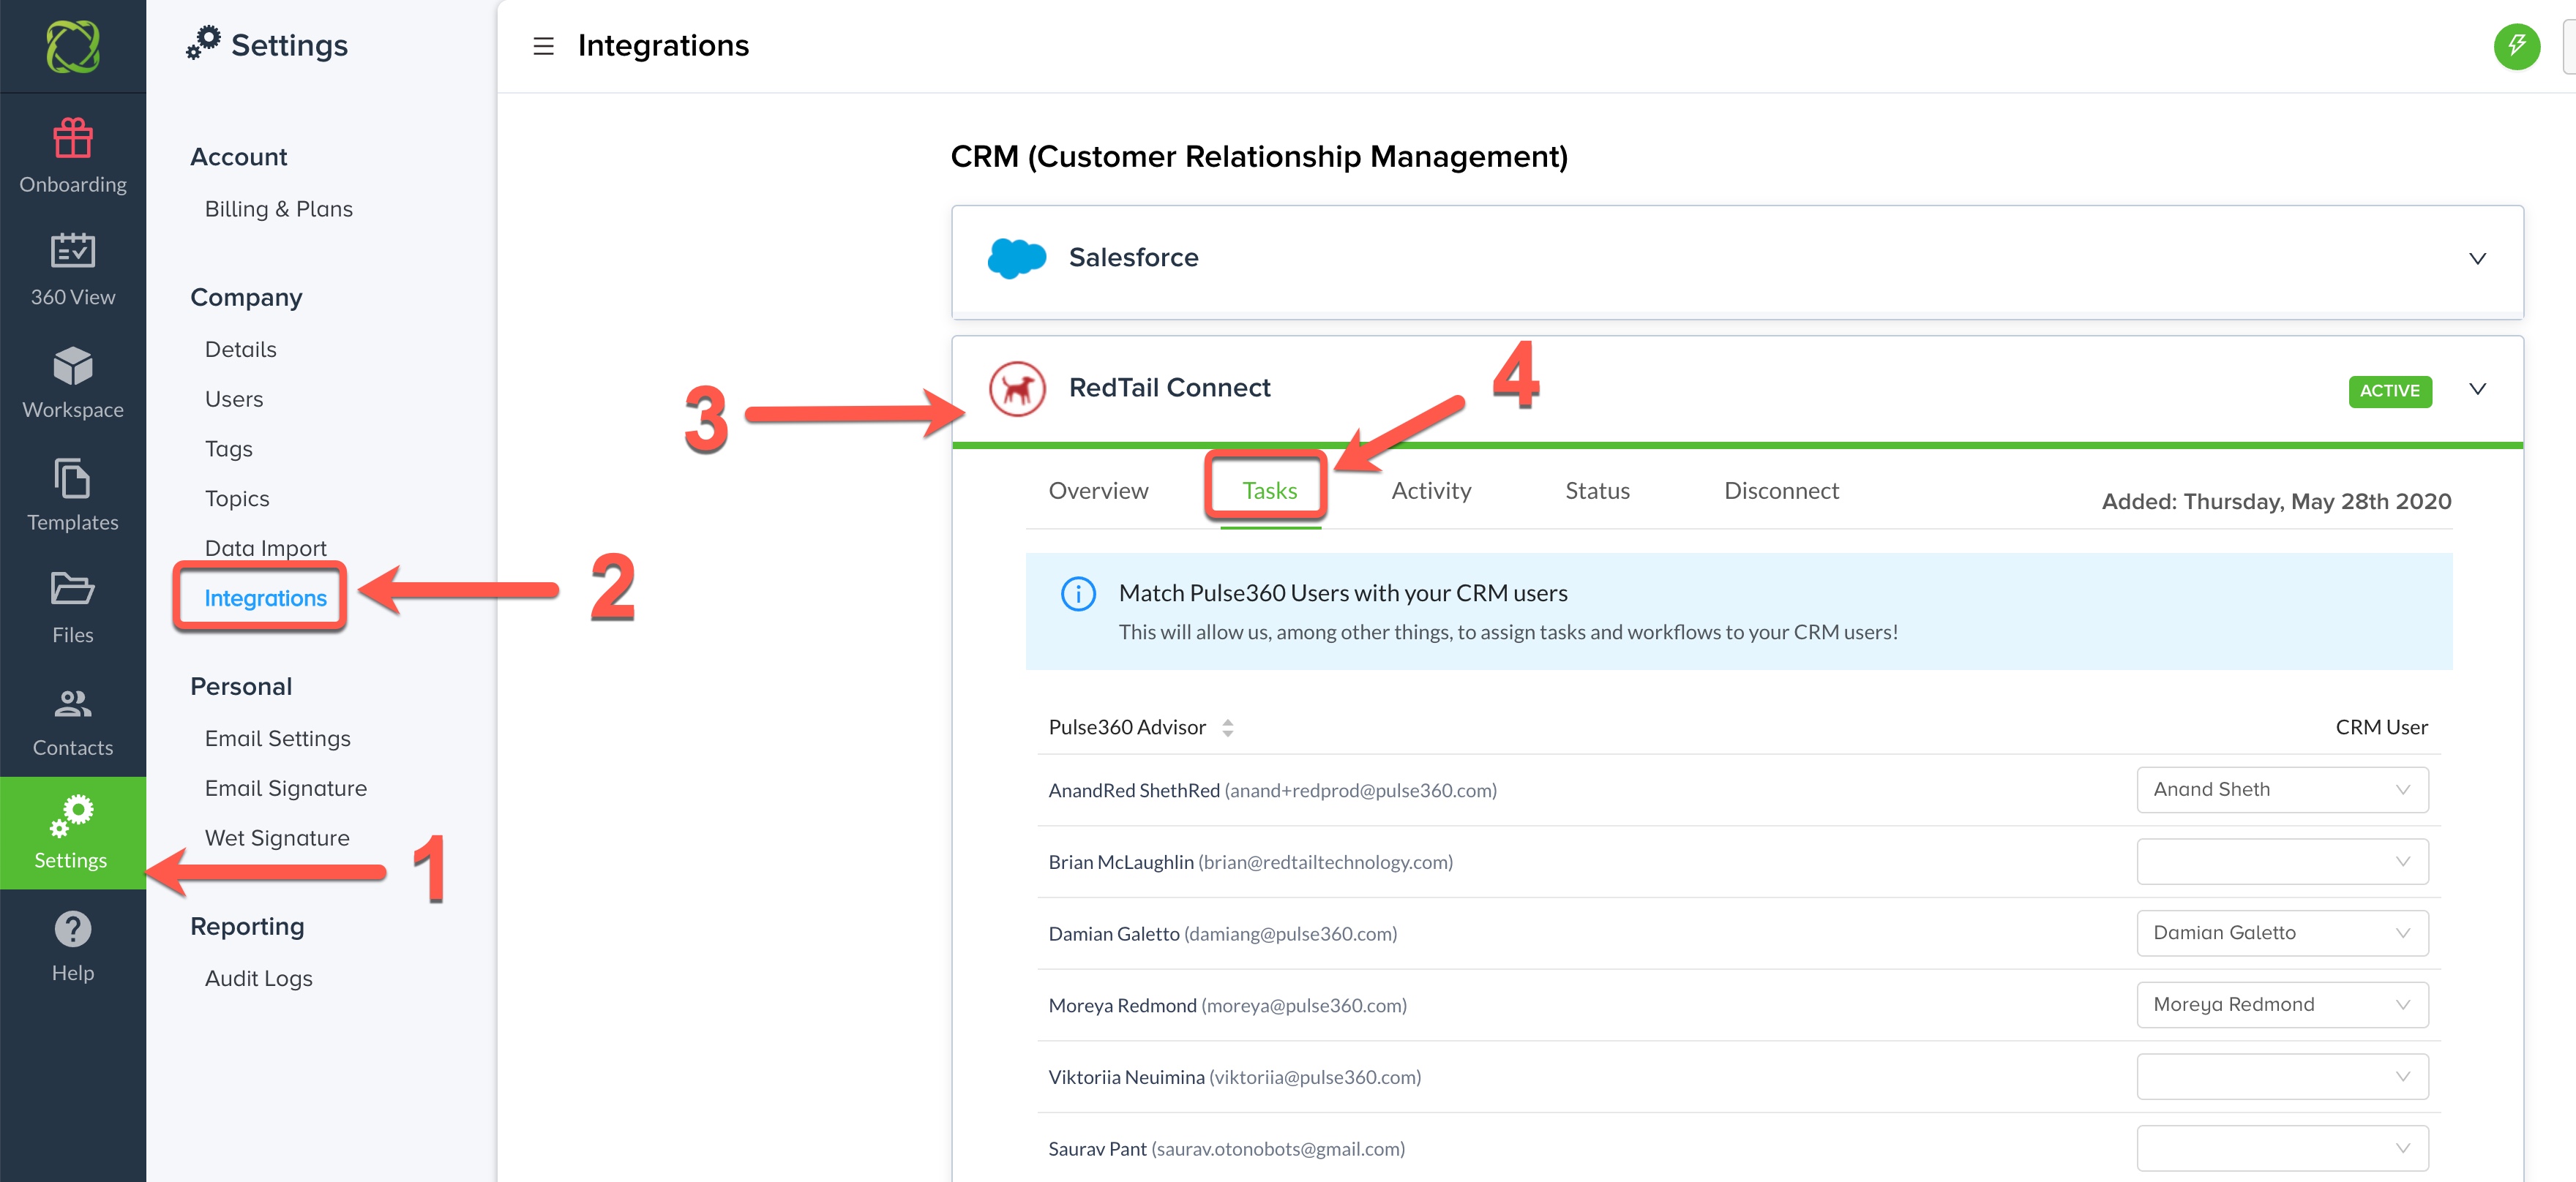Click the green lightning bolt icon
The width and height of the screenshot is (2576, 1182).
(x=2515, y=46)
